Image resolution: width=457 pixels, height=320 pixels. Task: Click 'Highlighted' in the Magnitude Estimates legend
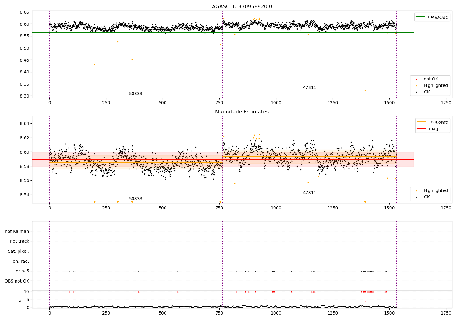click(x=436, y=191)
